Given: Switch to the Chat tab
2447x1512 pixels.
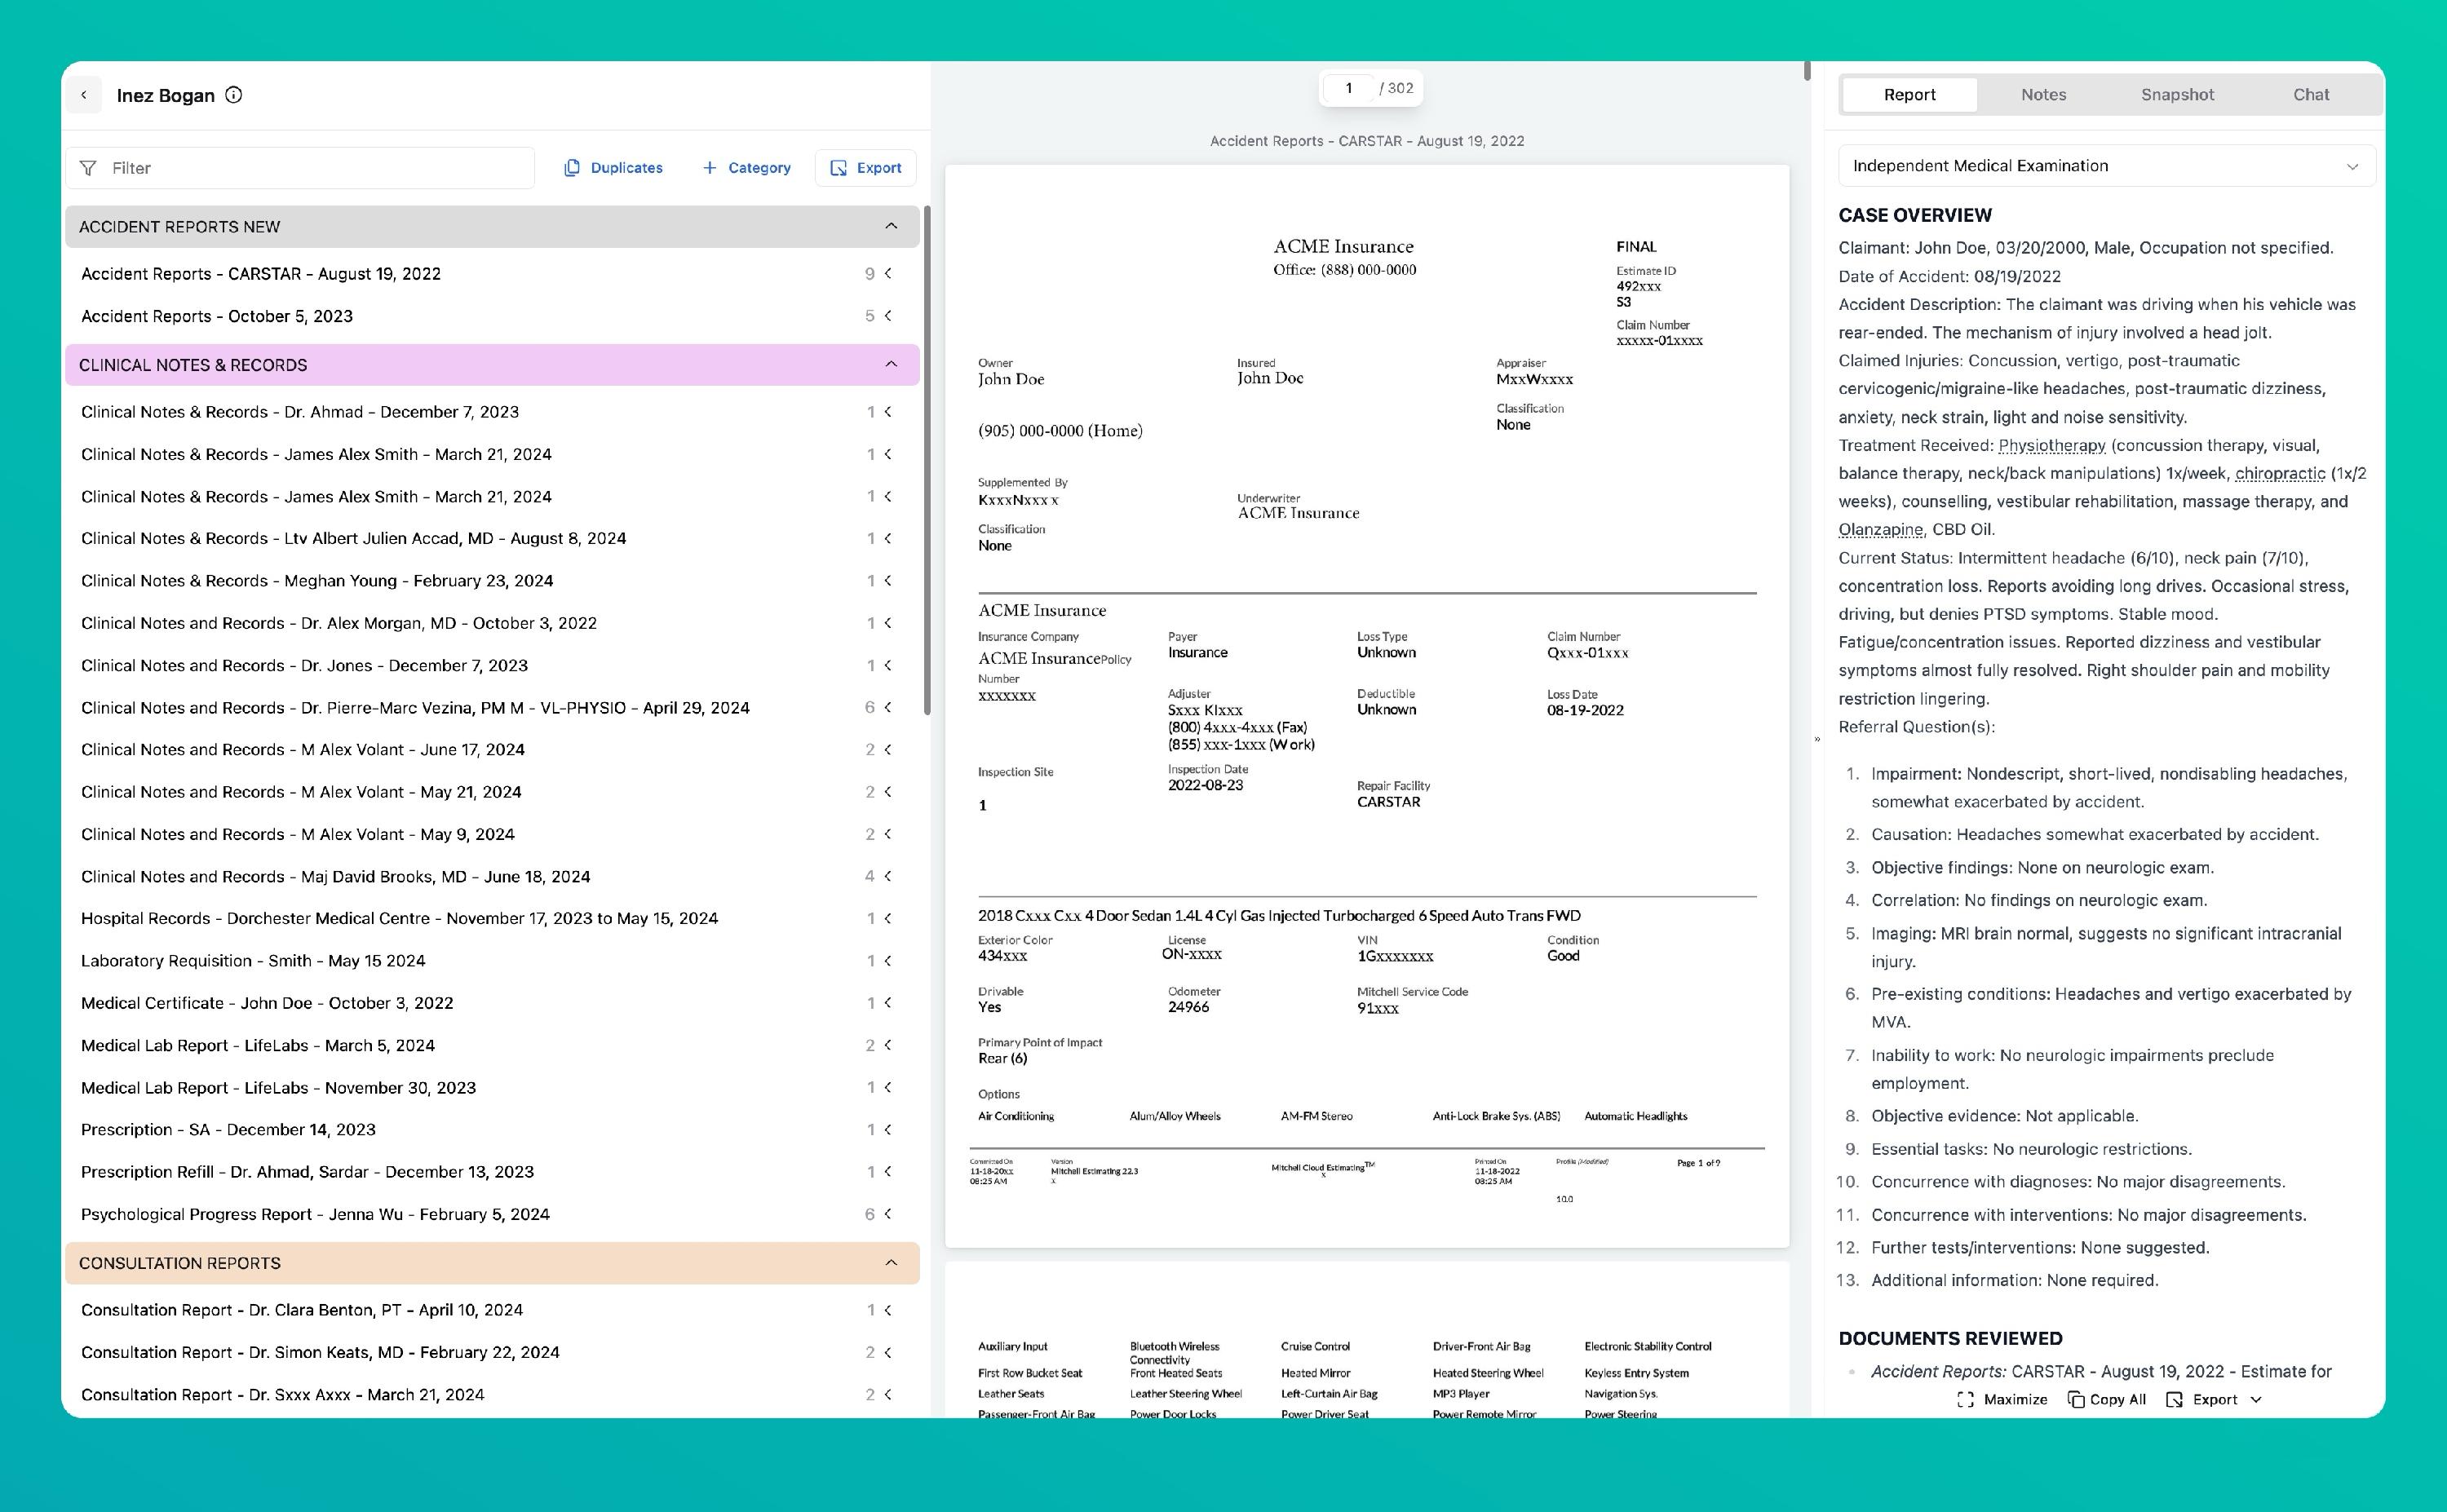Looking at the screenshot, I should pos(2310,95).
